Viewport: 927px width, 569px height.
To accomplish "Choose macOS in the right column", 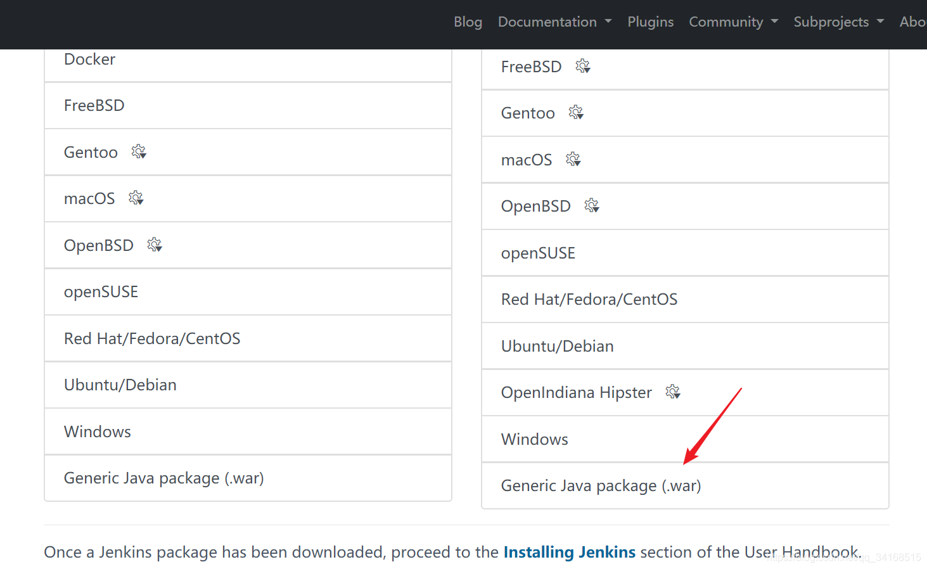I will tap(685, 160).
